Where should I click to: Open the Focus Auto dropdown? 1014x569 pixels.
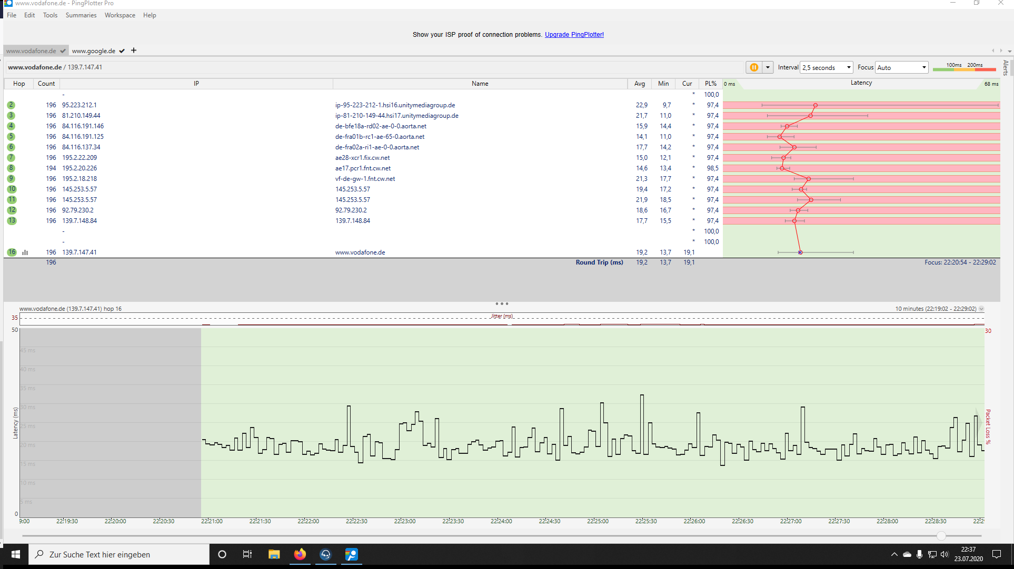pyautogui.click(x=901, y=67)
